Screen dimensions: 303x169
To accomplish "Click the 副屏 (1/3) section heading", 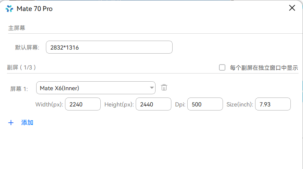I will (22, 67).
